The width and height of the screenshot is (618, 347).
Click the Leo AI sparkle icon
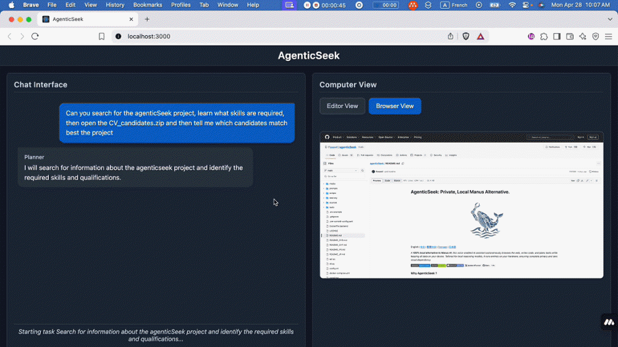[x=583, y=36]
